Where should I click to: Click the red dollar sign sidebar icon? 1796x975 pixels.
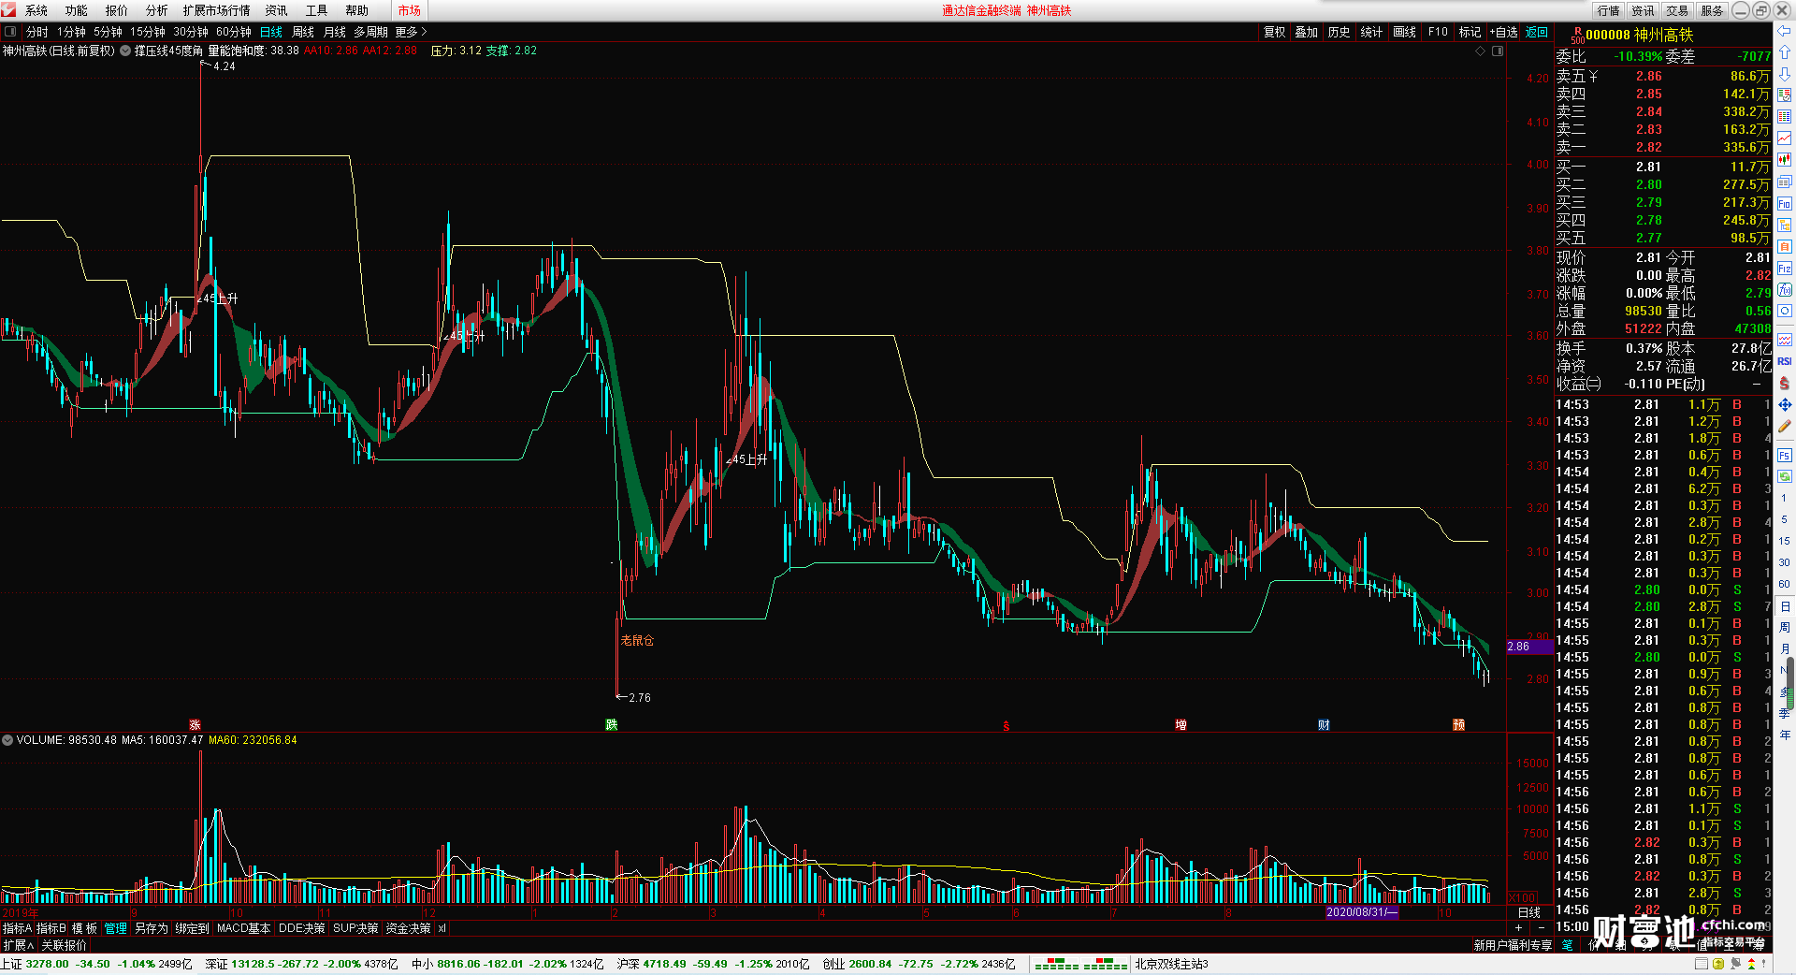(x=1784, y=383)
